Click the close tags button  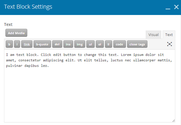click(137, 44)
